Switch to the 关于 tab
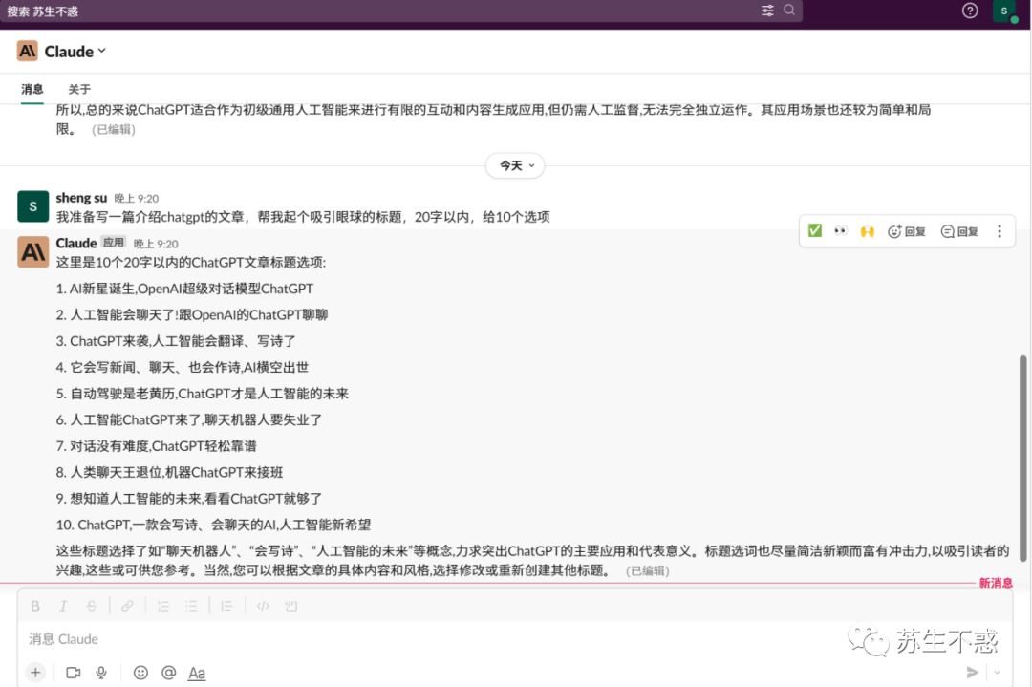Image resolution: width=1032 pixels, height=687 pixels. 79,89
